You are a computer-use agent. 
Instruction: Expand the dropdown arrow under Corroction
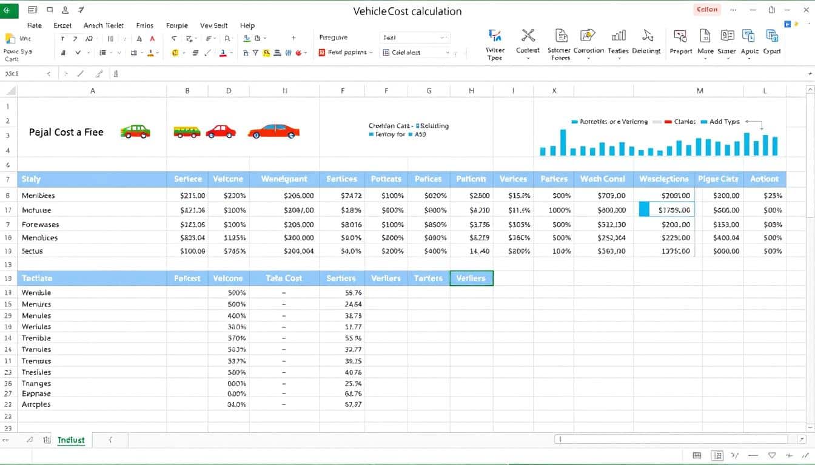click(588, 59)
